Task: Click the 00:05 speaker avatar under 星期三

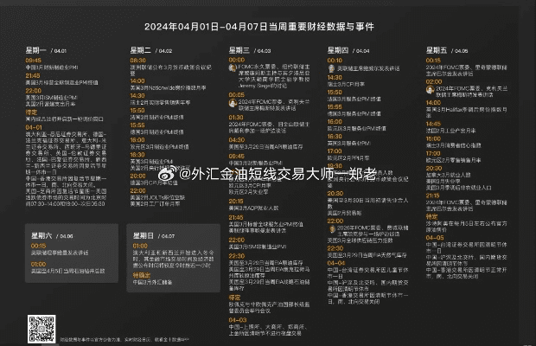Action: pyautogui.click(x=233, y=103)
